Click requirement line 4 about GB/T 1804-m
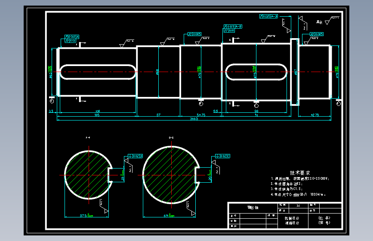This screenshot has height=241, width=373. [298, 195]
